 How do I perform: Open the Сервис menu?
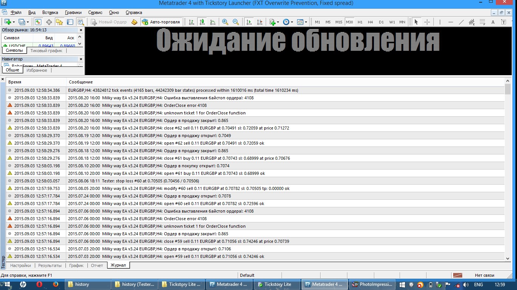point(95,12)
